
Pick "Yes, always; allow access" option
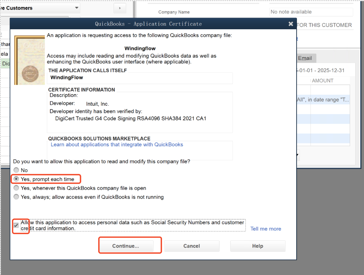(16, 197)
